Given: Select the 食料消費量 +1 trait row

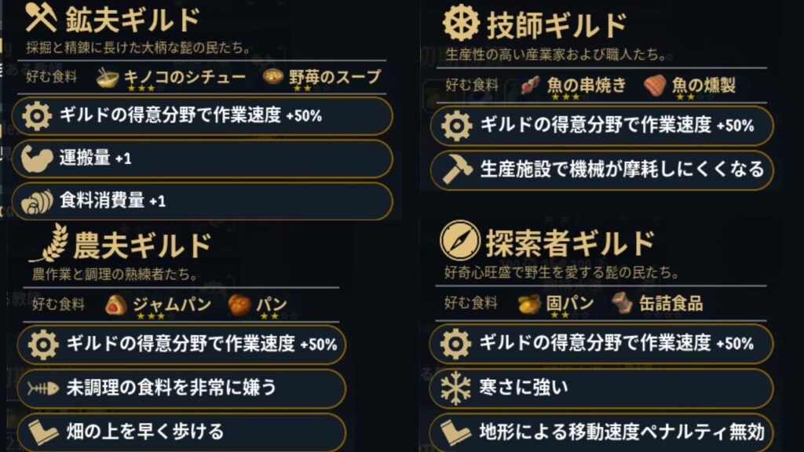Looking at the screenshot, I should [202, 201].
